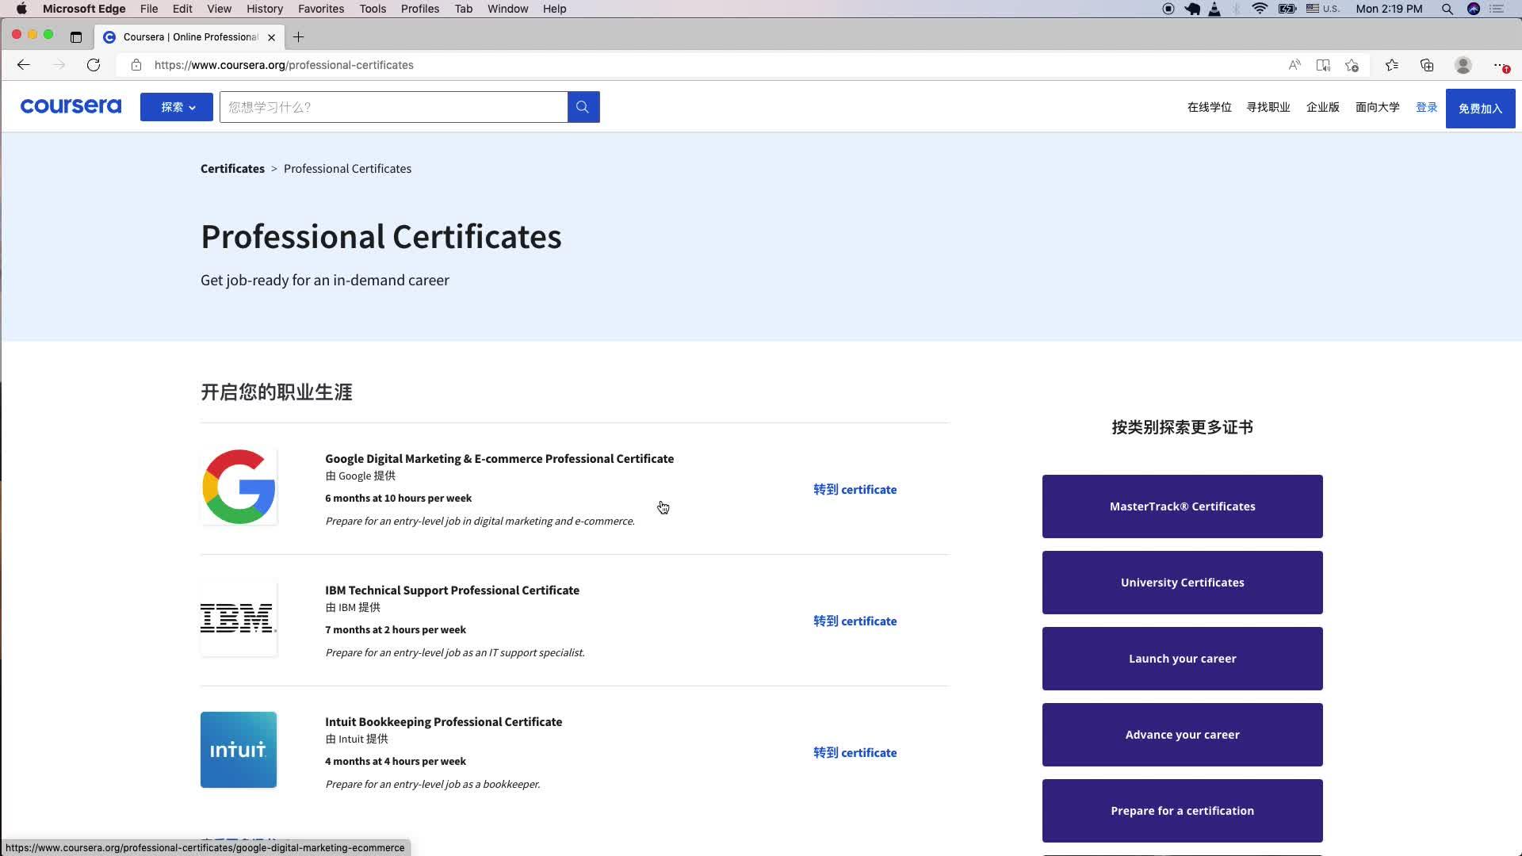Open the macOS Control Center icon
The width and height of the screenshot is (1522, 856).
click(x=1497, y=9)
